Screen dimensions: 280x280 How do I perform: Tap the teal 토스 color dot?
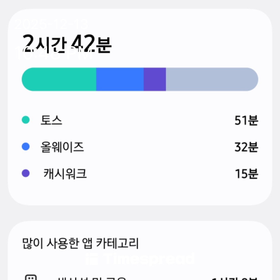(x=26, y=120)
